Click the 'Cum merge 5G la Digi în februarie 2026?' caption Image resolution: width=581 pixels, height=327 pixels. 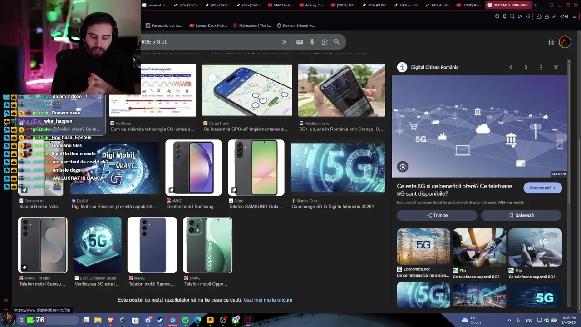pos(333,207)
